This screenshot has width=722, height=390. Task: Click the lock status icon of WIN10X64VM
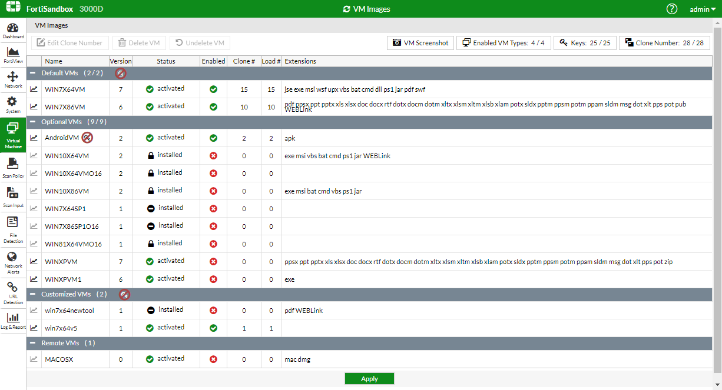click(151, 155)
